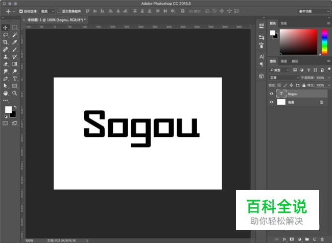Open the 3D cube panel in the dock
Image resolution: width=332 pixels, height=243 pixels.
262,76
